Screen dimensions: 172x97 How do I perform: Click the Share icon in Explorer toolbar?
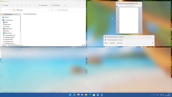click(x=30, y=5)
